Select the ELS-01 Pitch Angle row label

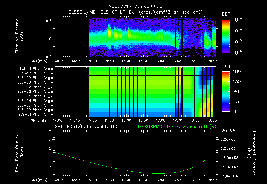click(x=36, y=114)
